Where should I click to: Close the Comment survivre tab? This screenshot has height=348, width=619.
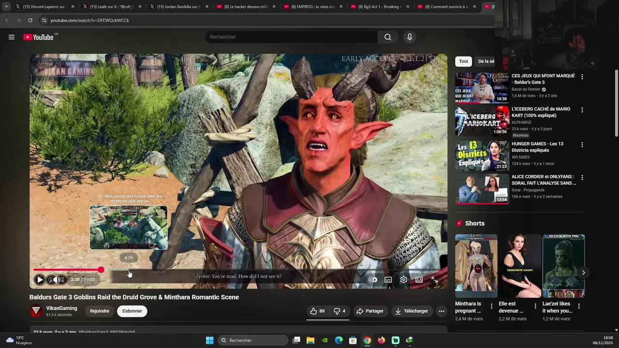click(474, 7)
